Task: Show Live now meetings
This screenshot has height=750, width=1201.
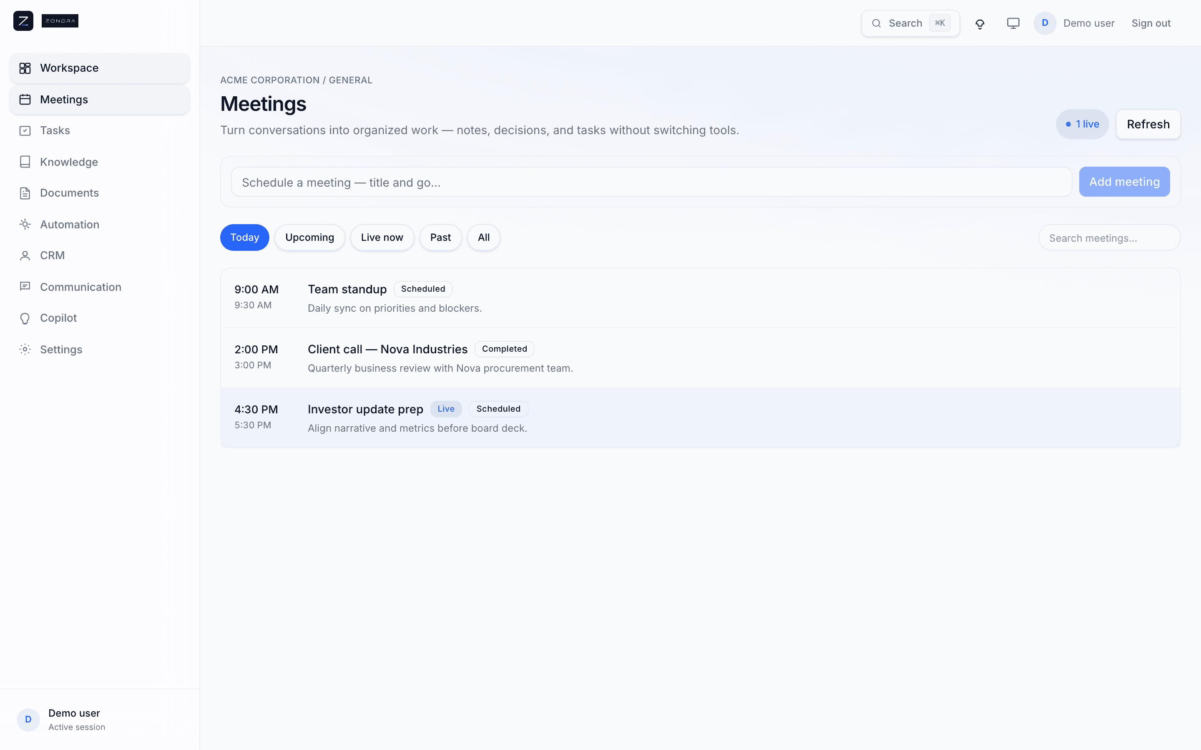Action: click(x=382, y=237)
